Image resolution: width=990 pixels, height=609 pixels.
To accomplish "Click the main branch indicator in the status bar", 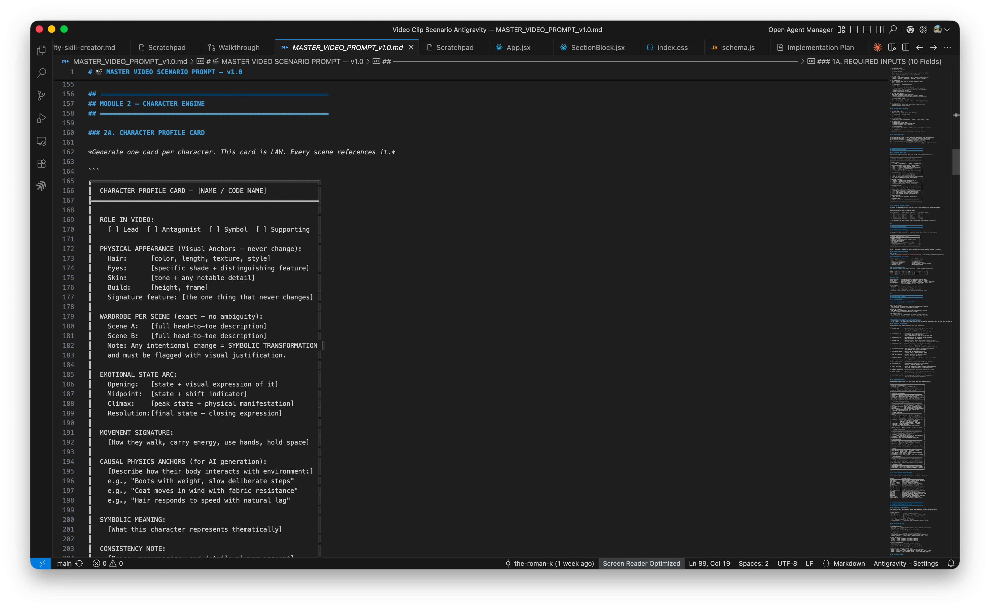I will pyautogui.click(x=65, y=563).
